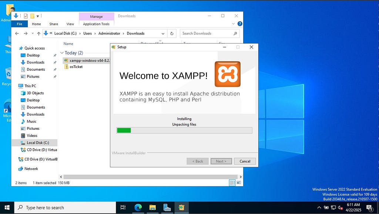The height and width of the screenshot is (214, 379).
Task: Open Music folder in sidebar
Action: click(x=31, y=121)
